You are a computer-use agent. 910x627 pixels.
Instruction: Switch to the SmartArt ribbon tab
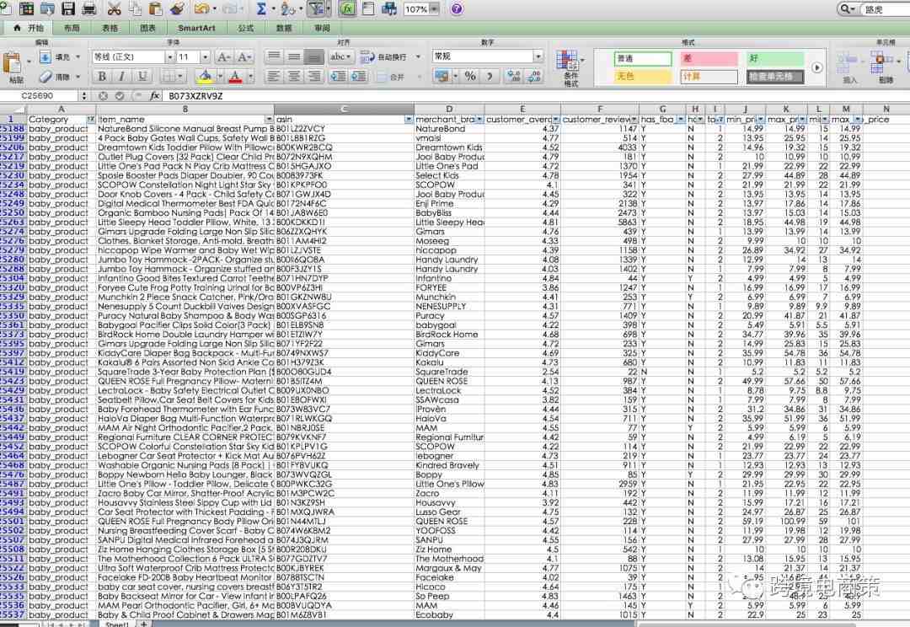pos(196,28)
